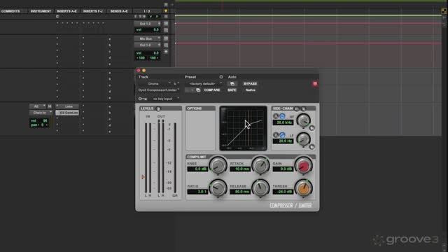The height and width of the screenshot is (252, 448).
Task: Click the THRESH -24.0 dB value field
Action: (x=283, y=192)
